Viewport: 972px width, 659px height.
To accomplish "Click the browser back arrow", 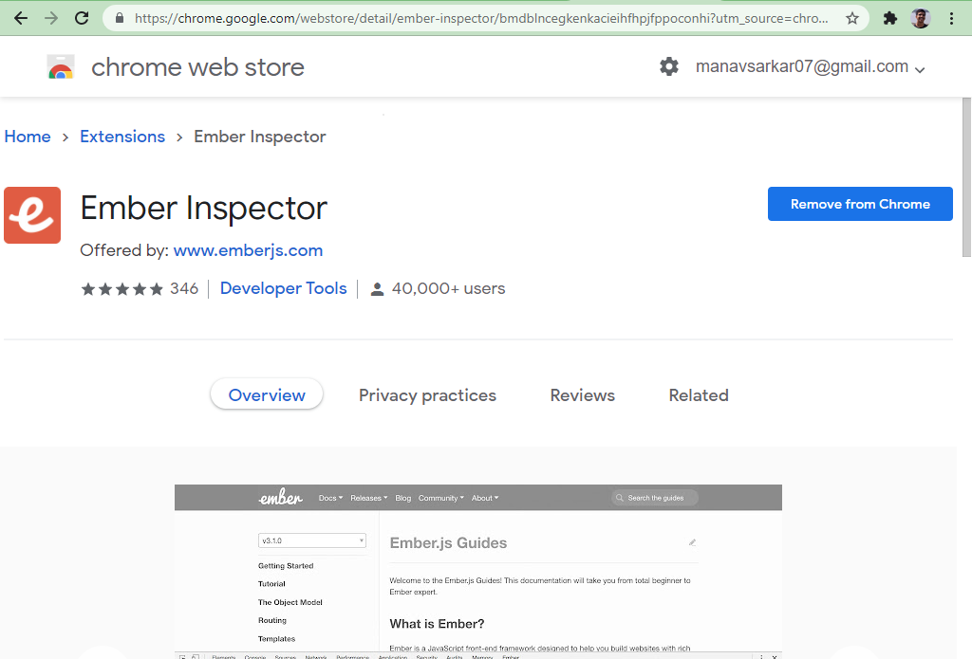I will [x=21, y=18].
